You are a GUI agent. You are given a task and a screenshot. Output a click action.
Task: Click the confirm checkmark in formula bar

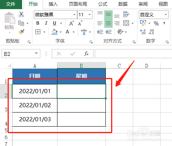[73, 54]
